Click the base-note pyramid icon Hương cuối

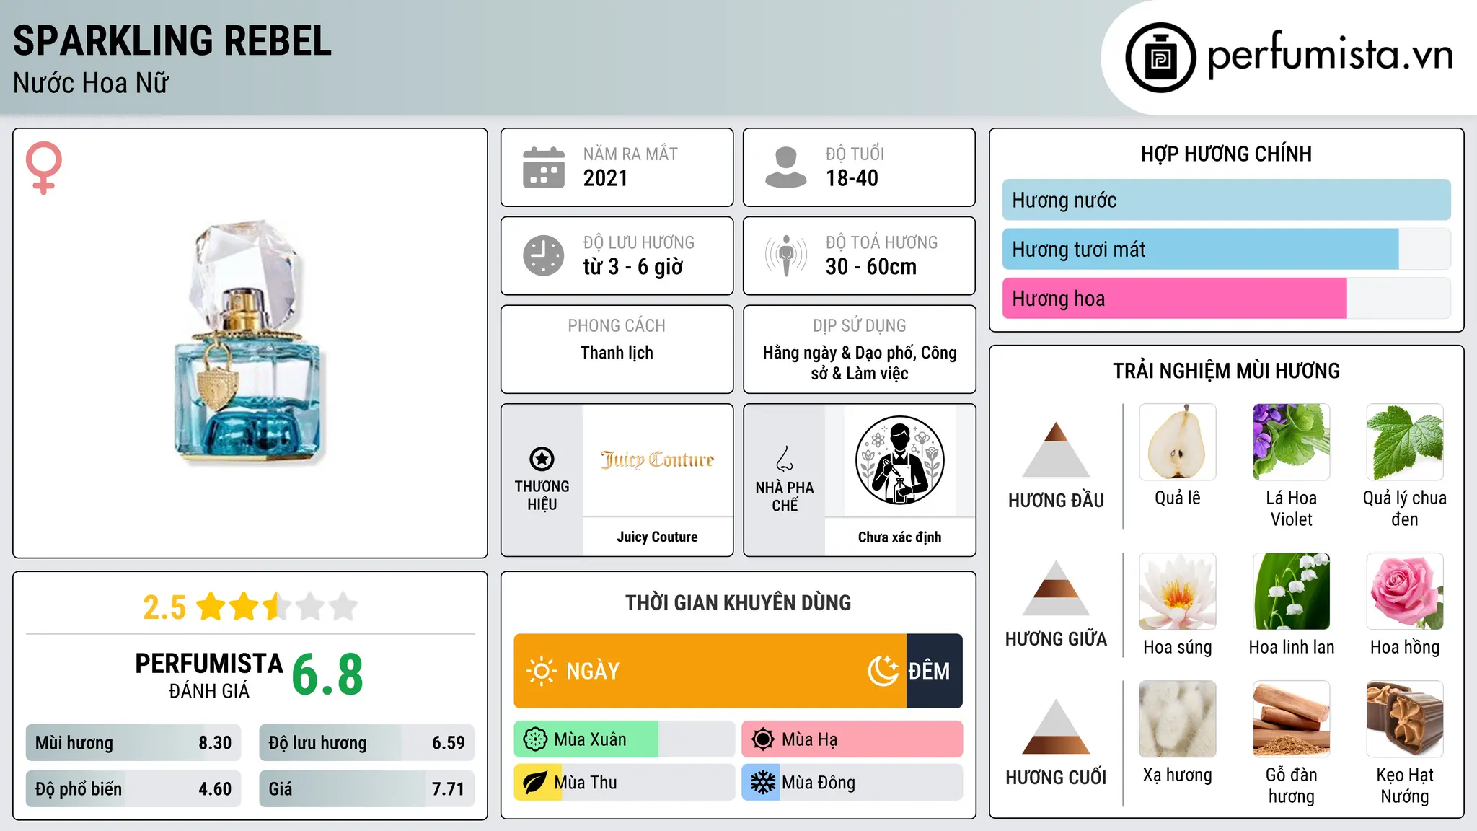[1056, 726]
